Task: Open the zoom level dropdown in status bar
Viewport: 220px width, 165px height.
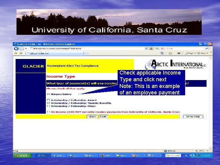Action: [207, 151]
